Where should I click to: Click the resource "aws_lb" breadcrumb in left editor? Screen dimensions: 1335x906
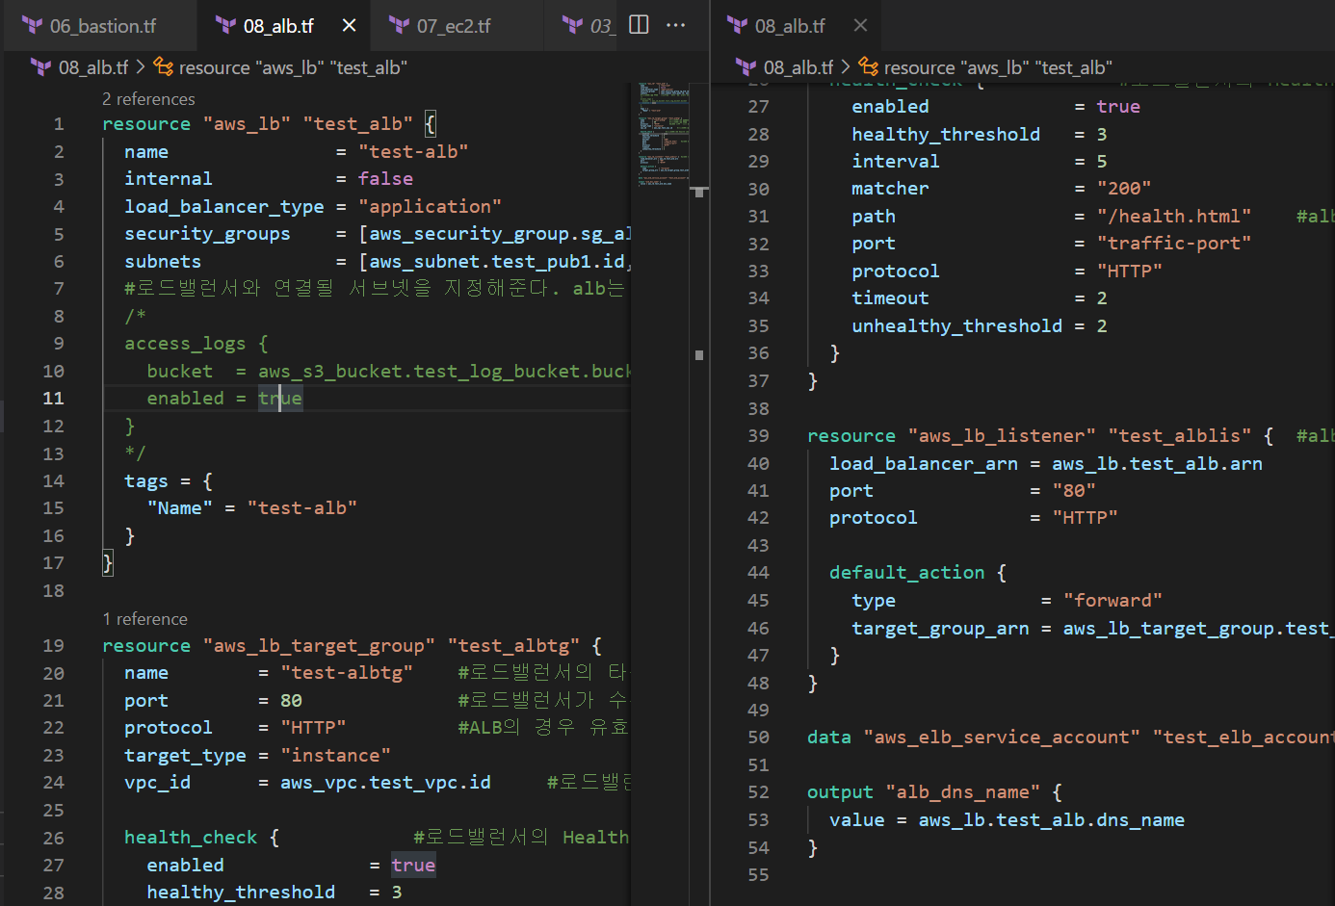pos(293,67)
